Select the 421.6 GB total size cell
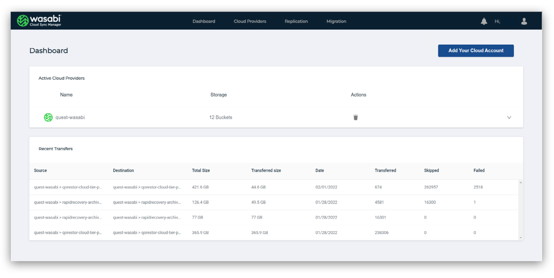The height and width of the screenshot is (278, 554). [x=200, y=187]
